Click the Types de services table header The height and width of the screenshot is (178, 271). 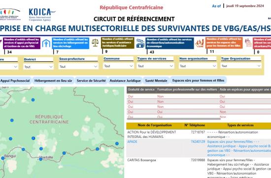pyautogui.click(x=240, y=125)
